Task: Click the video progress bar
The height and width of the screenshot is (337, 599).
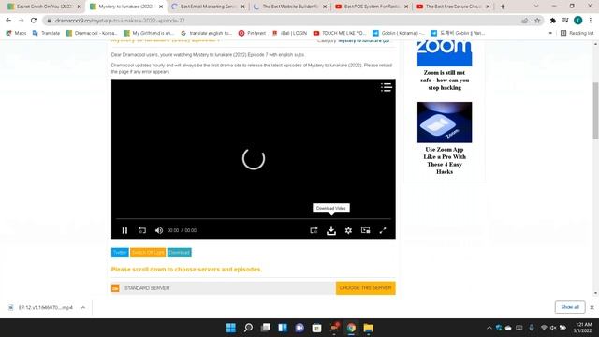Action: pyautogui.click(x=254, y=219)
